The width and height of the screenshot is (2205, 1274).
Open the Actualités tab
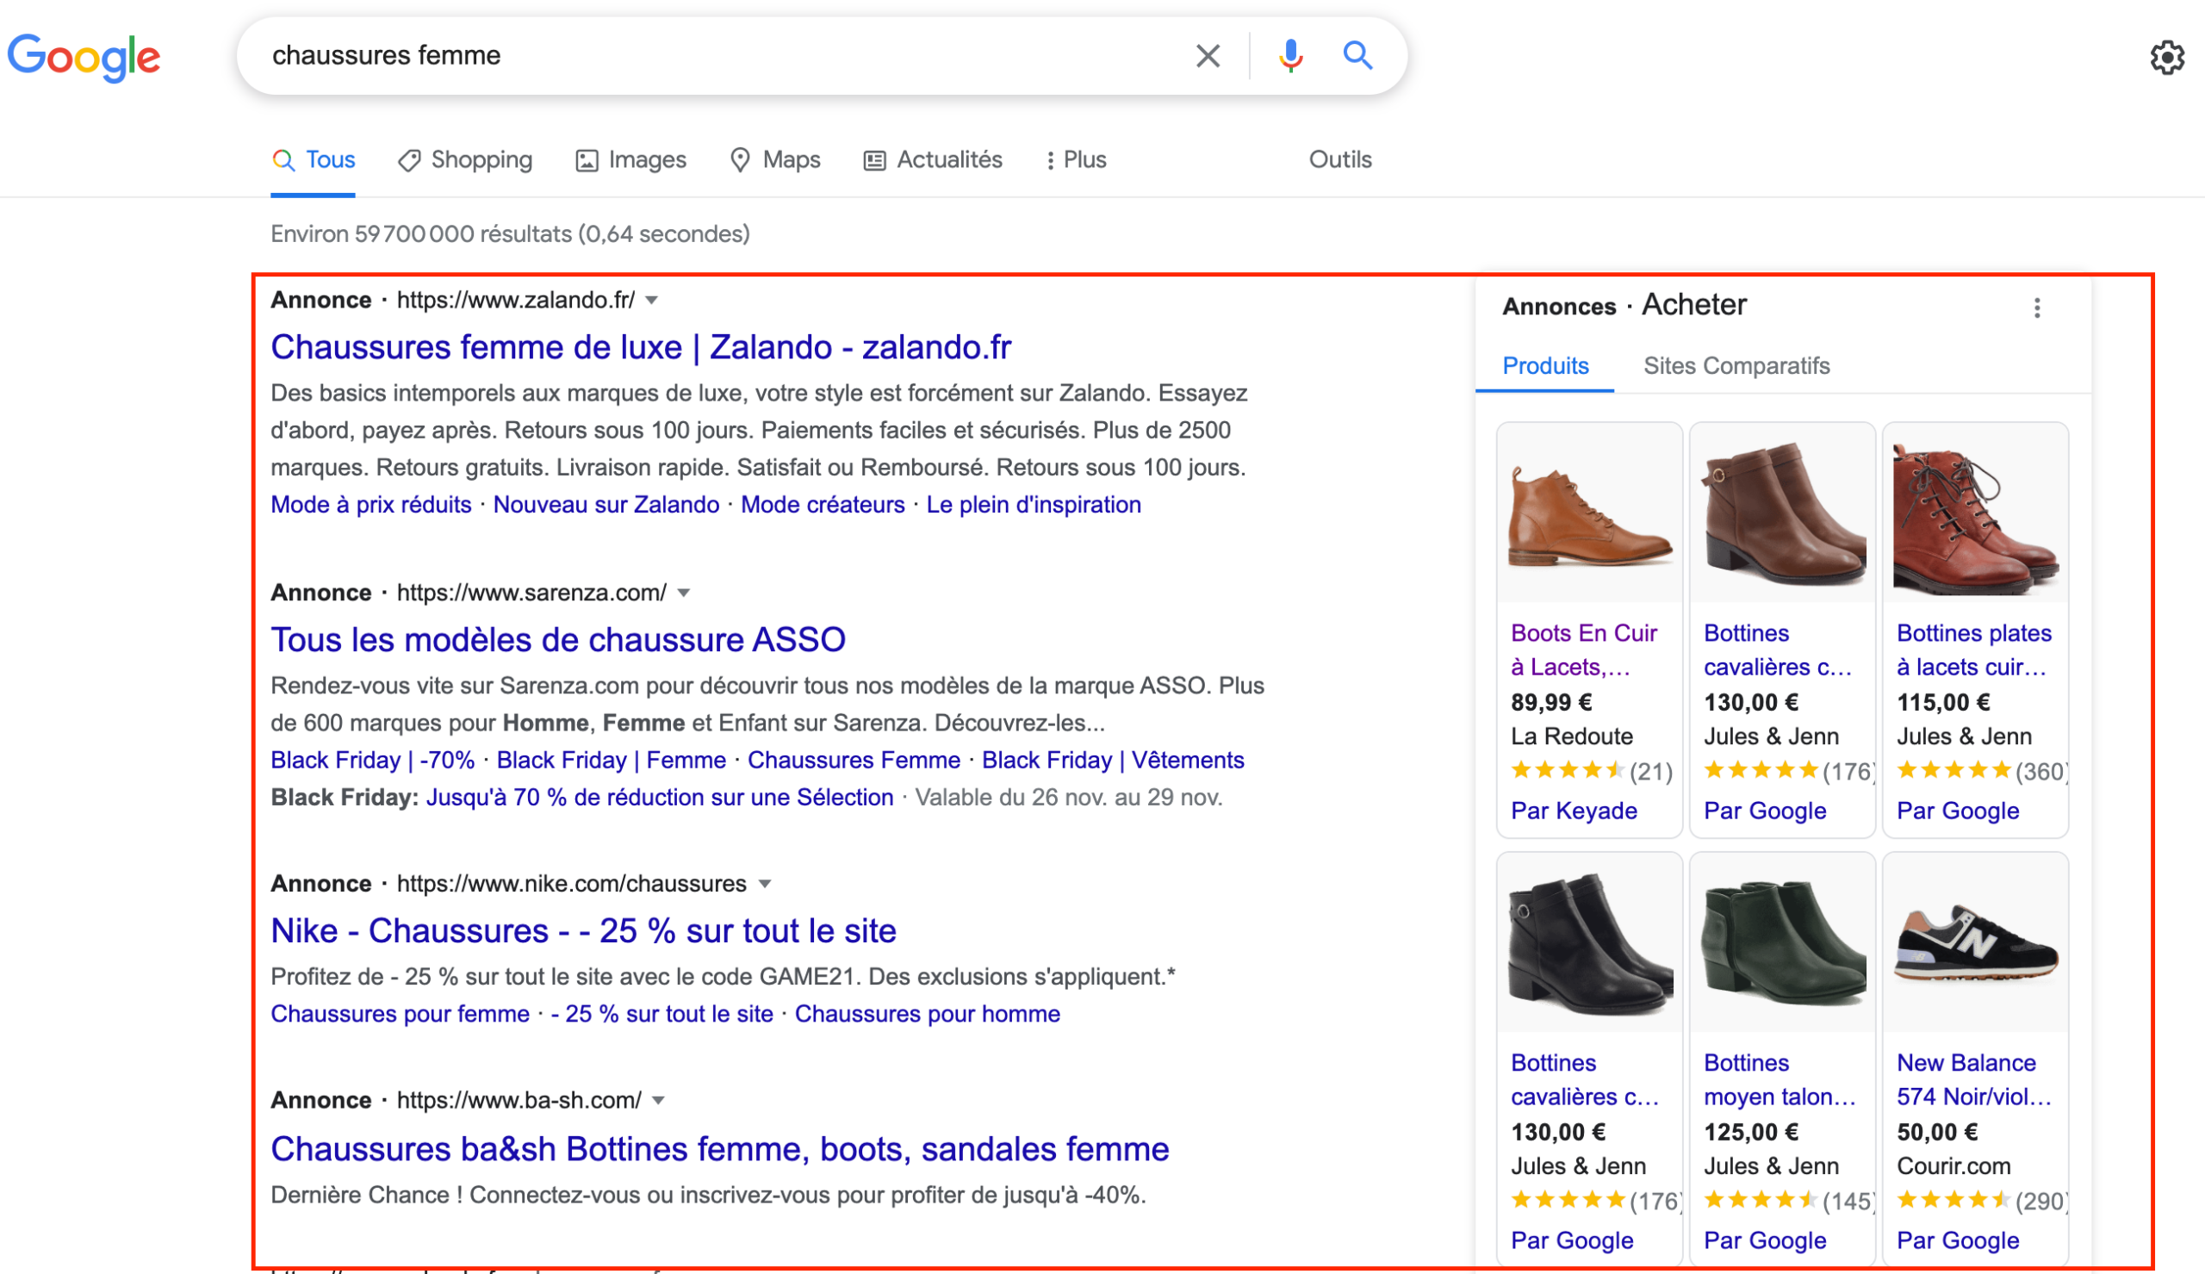pos(932,160)
